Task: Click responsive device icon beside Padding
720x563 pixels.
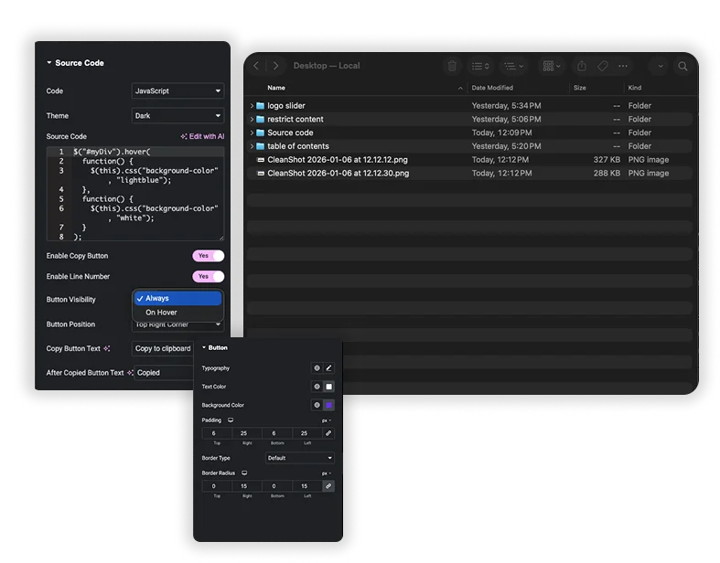Action: click(231, 420)
